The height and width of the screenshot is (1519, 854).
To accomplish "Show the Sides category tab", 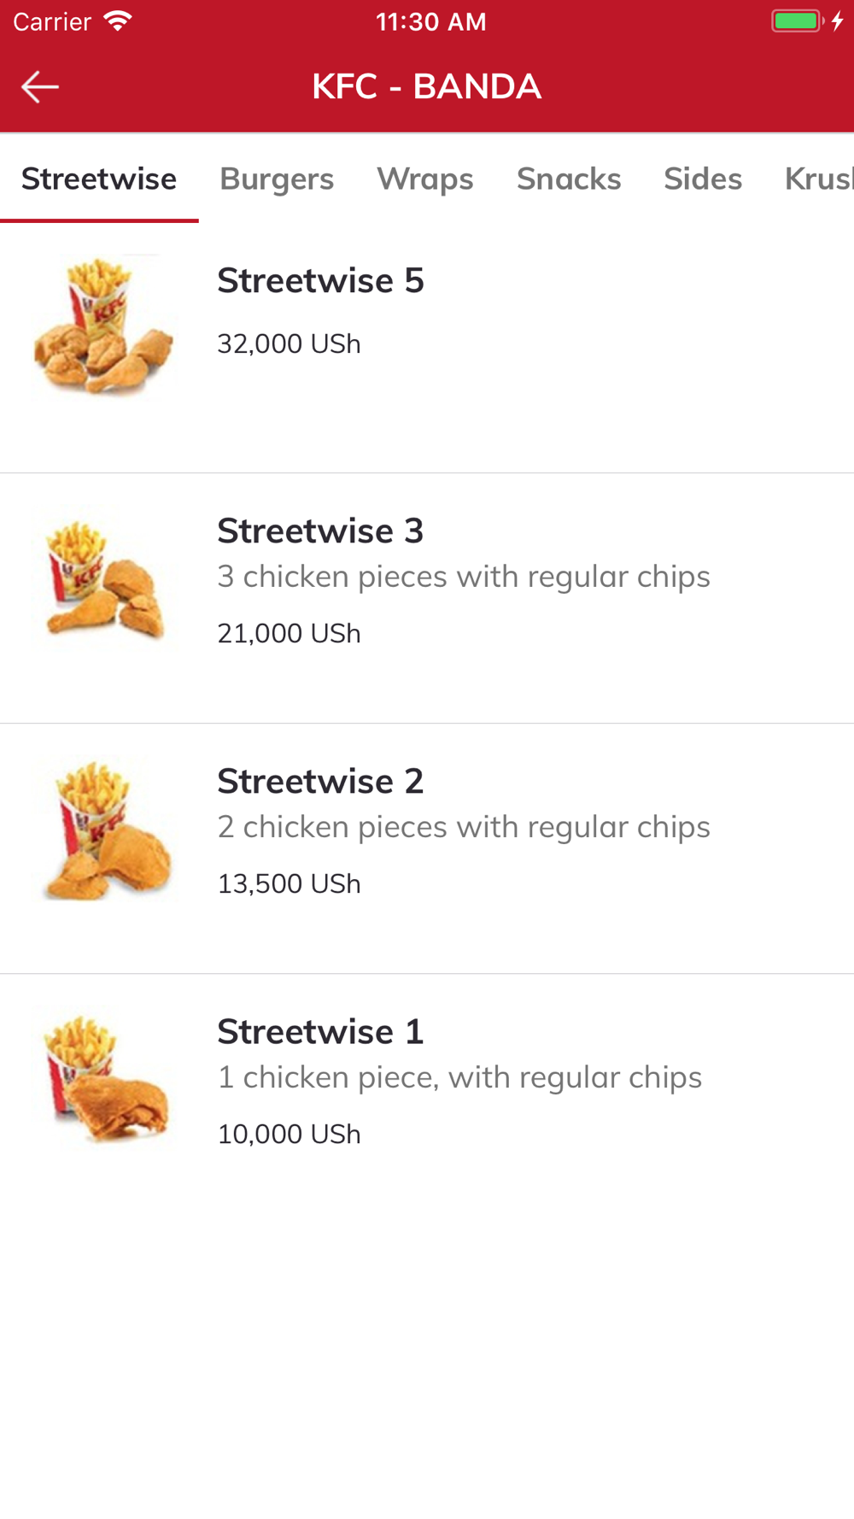I will (703, 179).
